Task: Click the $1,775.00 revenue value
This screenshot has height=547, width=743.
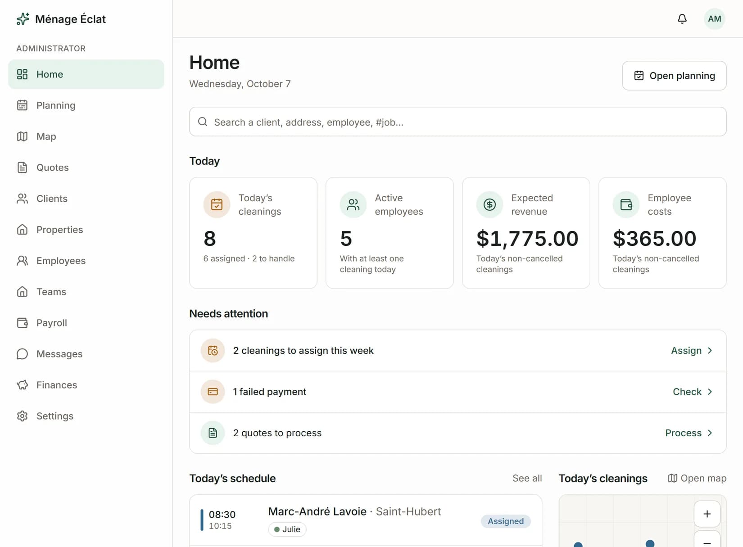Action: coord(527,239)
